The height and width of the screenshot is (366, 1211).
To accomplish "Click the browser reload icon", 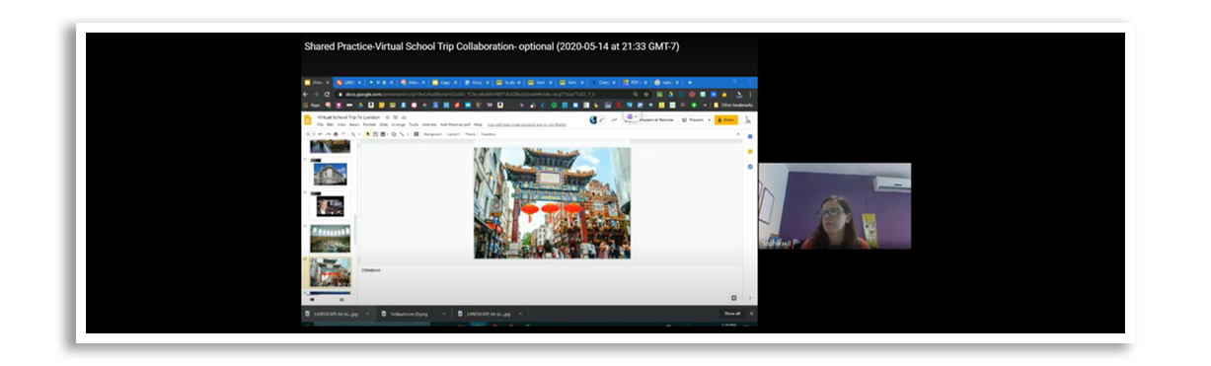I will tap(327, 94).
